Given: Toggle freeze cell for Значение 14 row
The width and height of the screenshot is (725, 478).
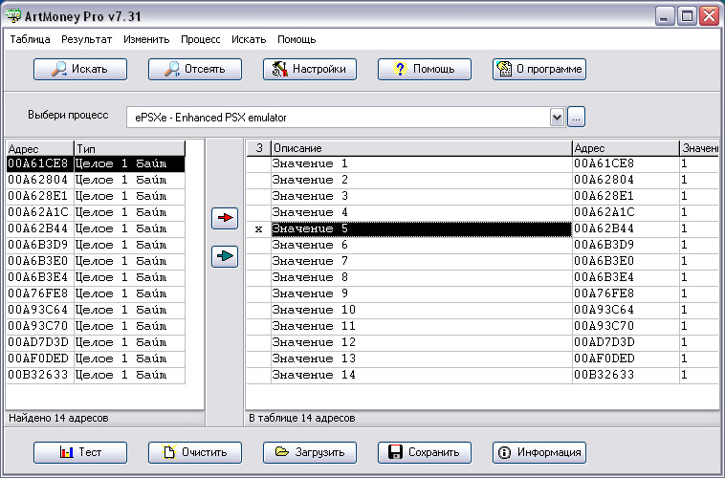Looking at the screenshot, I should pos(258,375).
